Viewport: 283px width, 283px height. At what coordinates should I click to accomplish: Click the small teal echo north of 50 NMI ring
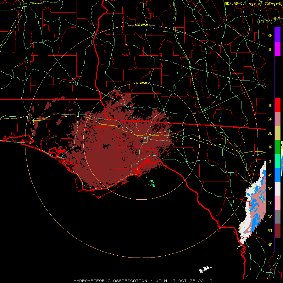[x=178, y=73]
